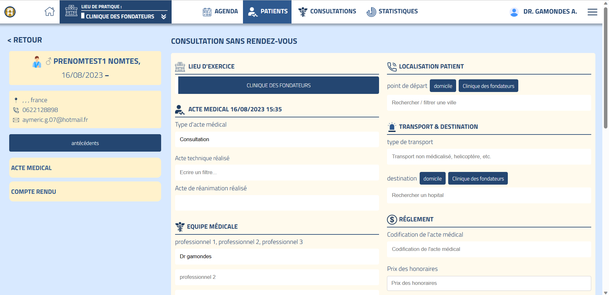Click the male gender symbol icon

pos(49,61)
